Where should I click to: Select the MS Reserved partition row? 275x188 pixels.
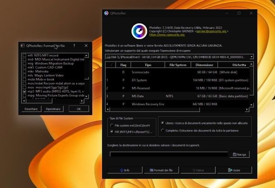pos(177,88)
